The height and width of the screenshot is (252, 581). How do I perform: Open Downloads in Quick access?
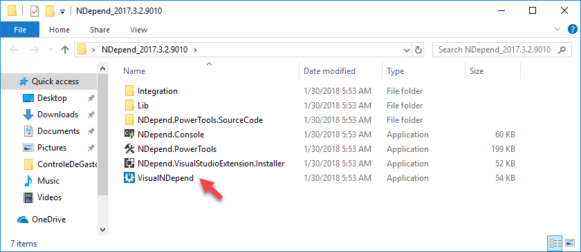click(x=58, y=115)
